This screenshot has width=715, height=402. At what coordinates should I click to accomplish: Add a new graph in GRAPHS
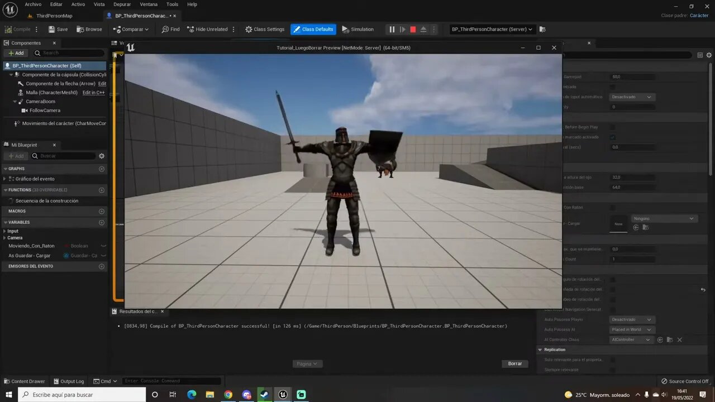tap(102, 169)
